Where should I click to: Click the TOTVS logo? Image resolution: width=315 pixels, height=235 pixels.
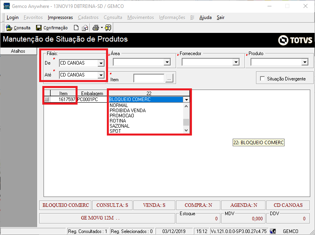tap(295, 40)
